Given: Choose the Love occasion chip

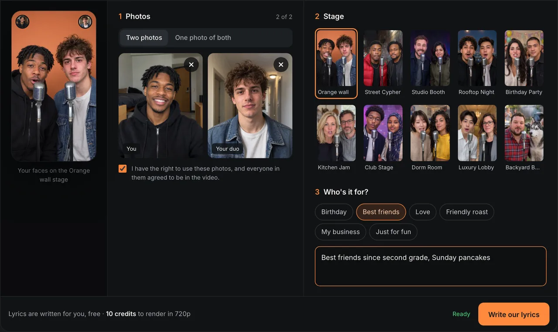Looking at the screenshot, I should pyautogui.click(x=422, y=212).
